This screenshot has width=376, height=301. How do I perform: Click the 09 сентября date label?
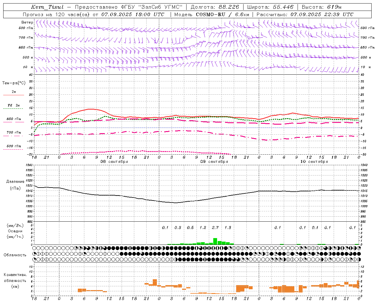[214, 162]
